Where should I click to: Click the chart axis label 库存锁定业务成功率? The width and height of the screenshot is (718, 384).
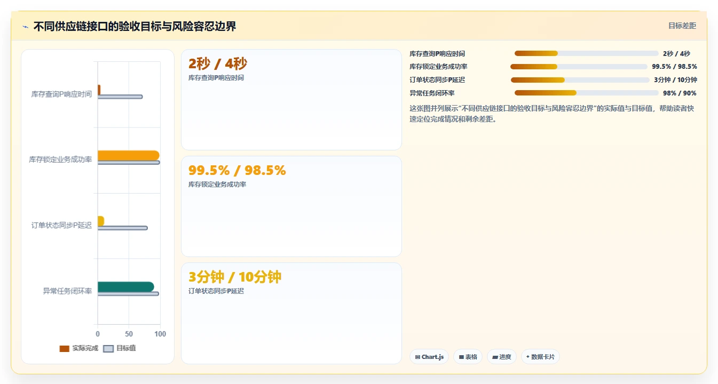click(60, 159)
